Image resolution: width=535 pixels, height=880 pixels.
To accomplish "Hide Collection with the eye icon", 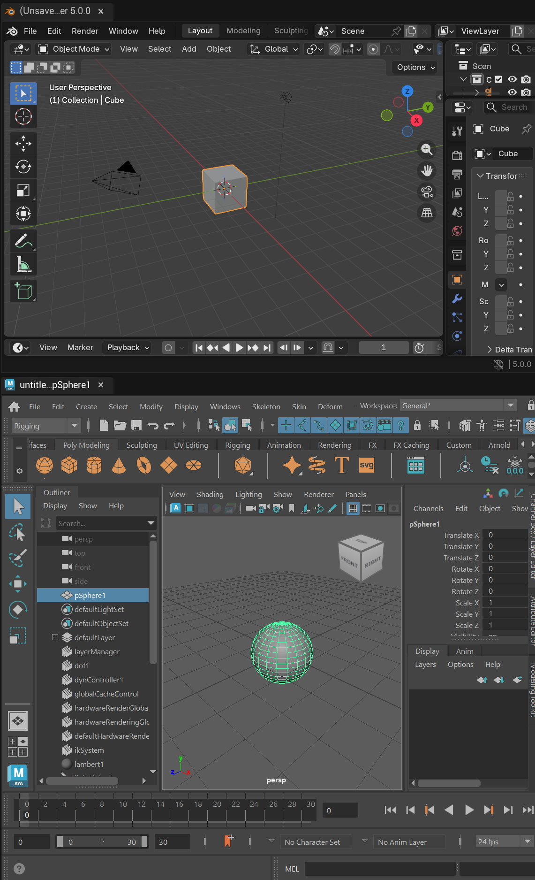I will click(x=512, y=79).
